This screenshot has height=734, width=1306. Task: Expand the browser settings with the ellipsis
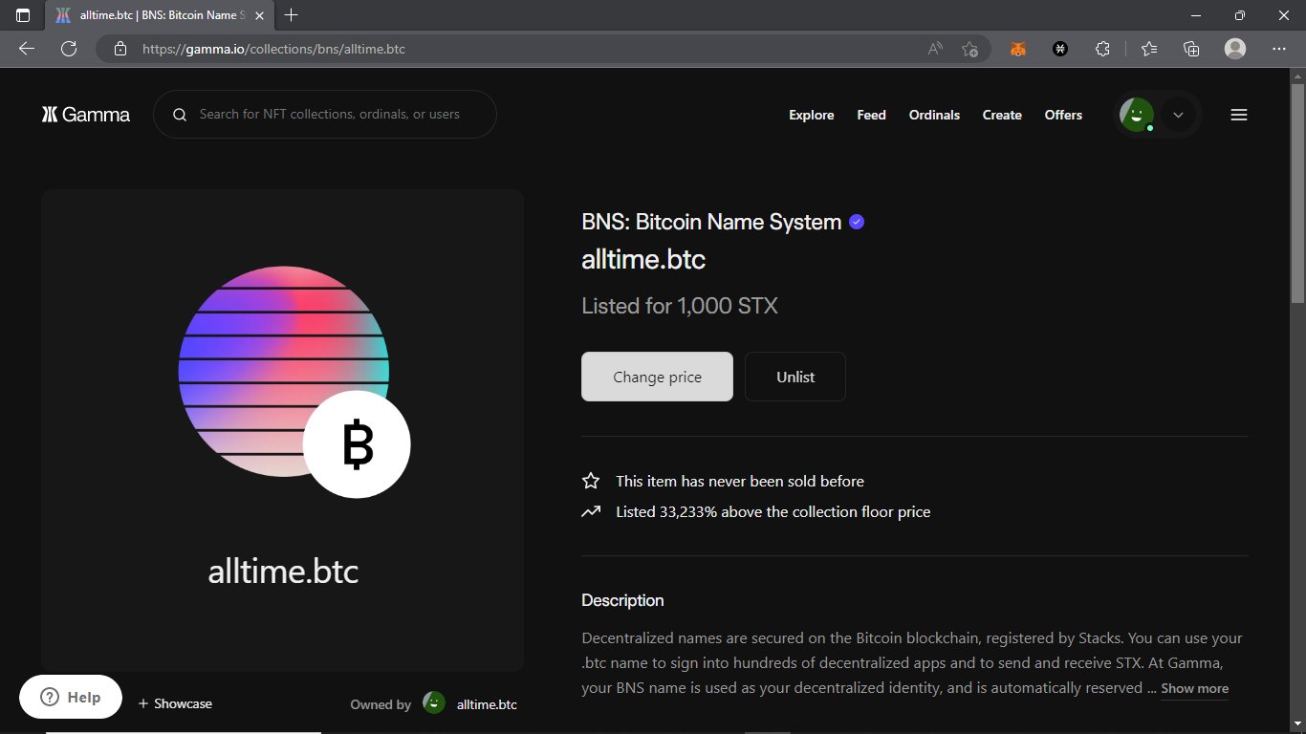pos(1278,48)
